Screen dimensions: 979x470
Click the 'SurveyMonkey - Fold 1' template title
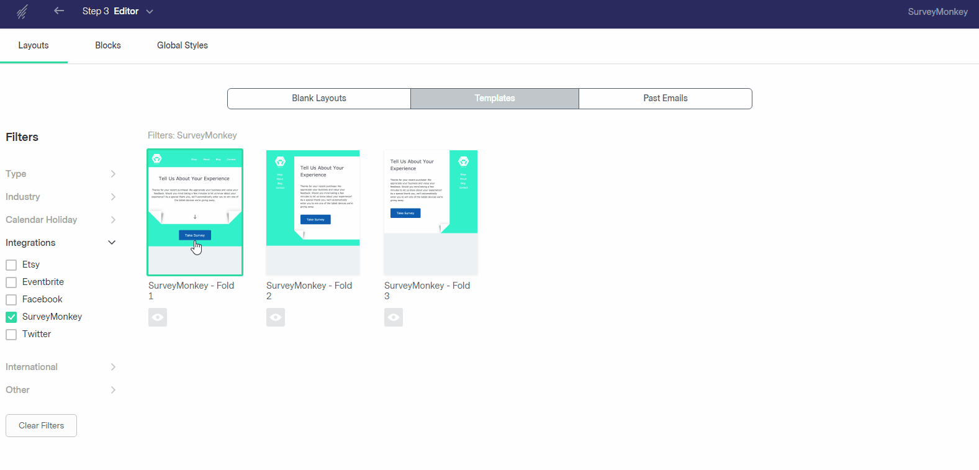coord(191,291)
